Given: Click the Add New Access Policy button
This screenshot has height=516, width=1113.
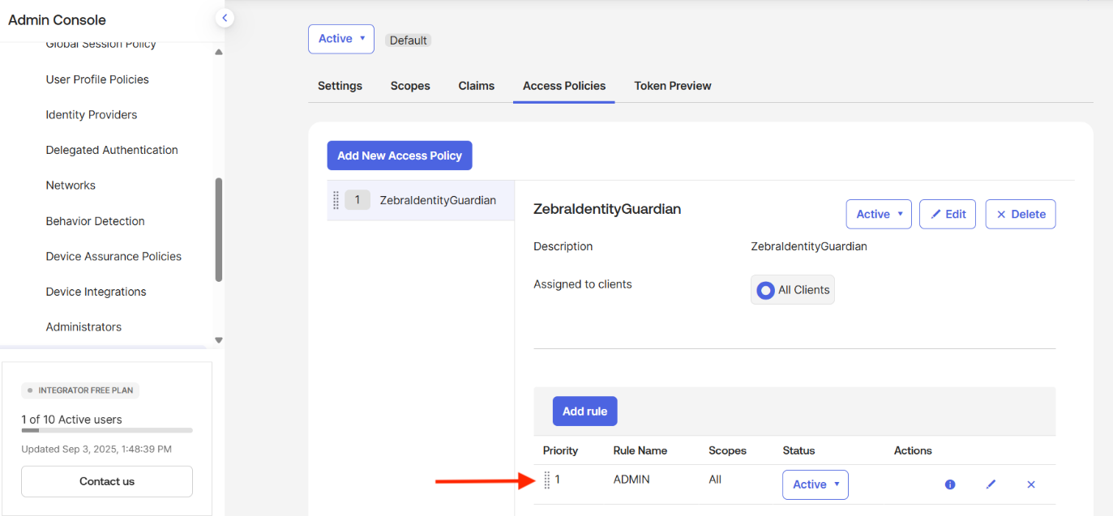Looking at the screenshot, I should (x=399, y=156).
